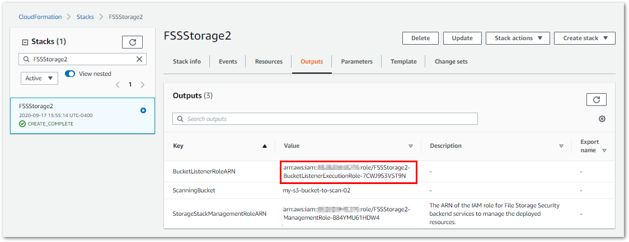Toggle the View nested switch
Screen dimensions: 629x242
(70, 74)
